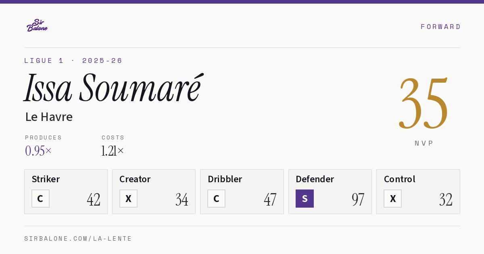Image resolution: width=484 pixels, height=254 pixels.
Task: Click the purple Defender S badge
Action: pos(305,198)
